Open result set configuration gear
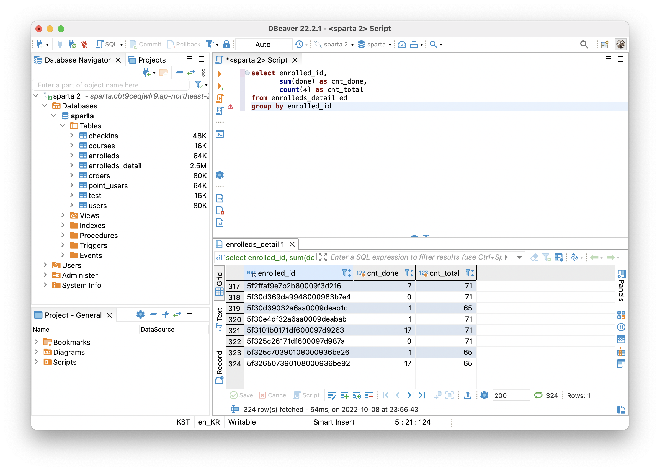 pyautogui.click(x=484, y=395)
